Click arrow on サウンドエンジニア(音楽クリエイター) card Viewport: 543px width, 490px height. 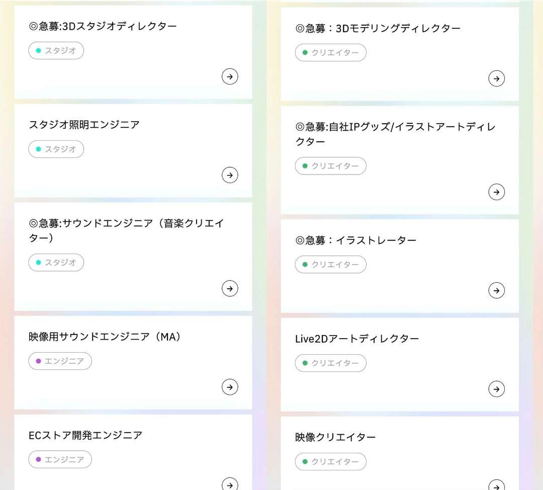[x=230, y=288]
